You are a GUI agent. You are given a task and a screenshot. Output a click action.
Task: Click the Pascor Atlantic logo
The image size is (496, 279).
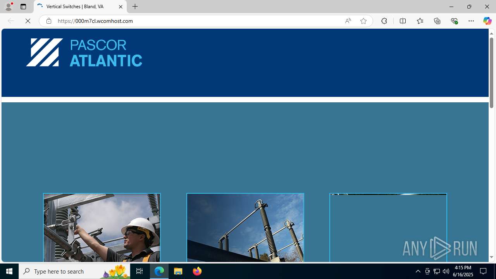84,52
